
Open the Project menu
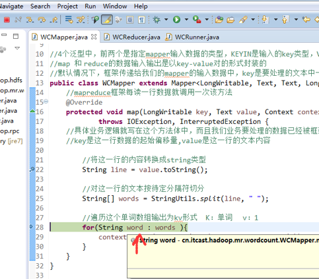coord(67,7)
